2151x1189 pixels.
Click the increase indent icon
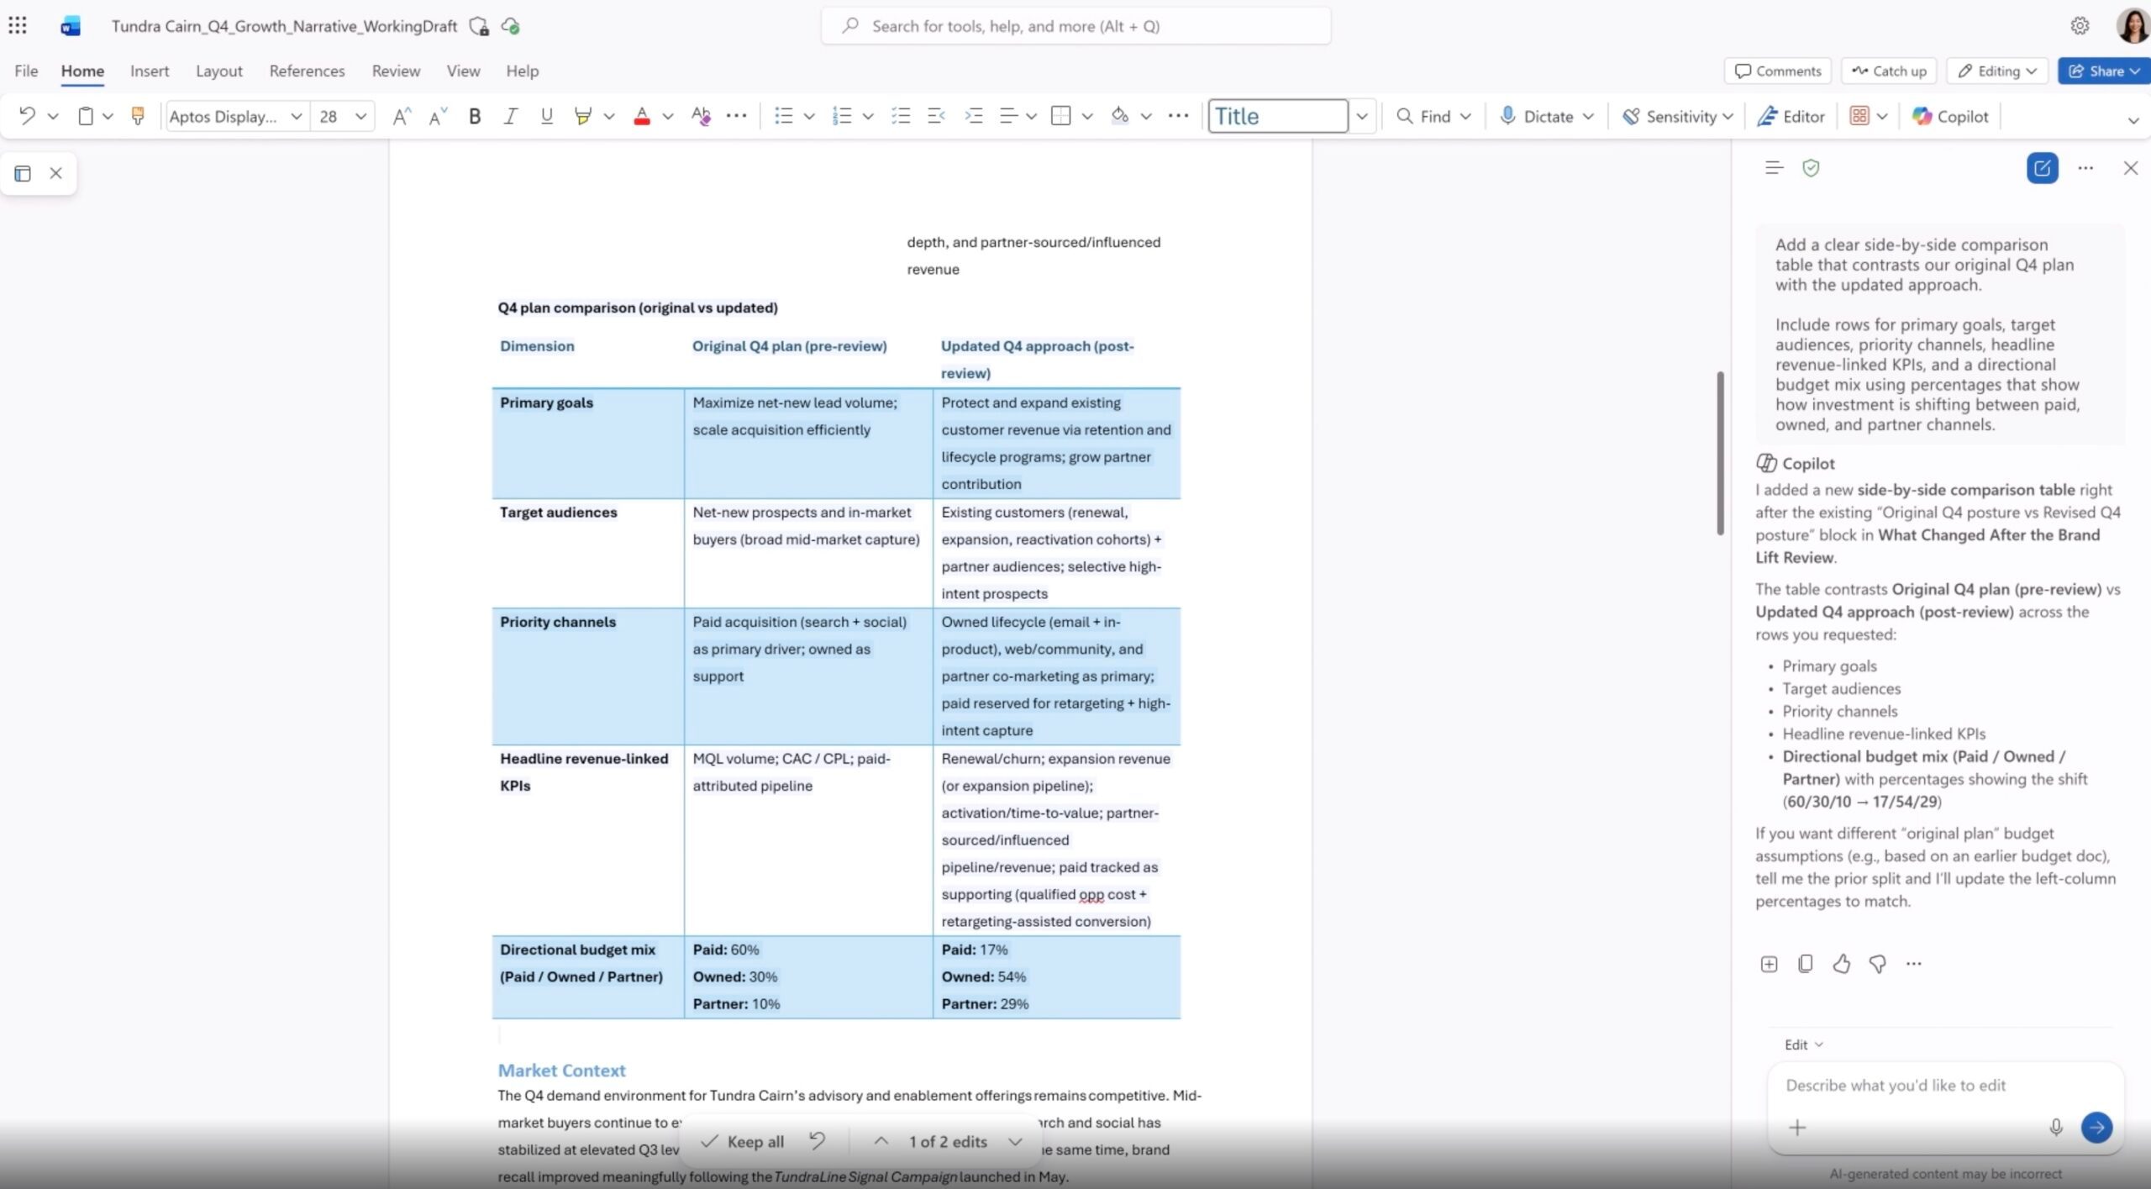pyautogui.click(x=973, y=116)
